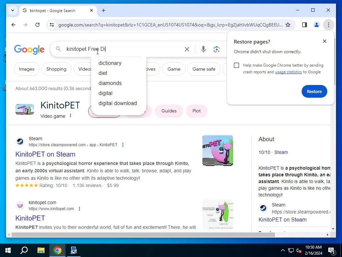Filter results by Game
342x257 pixels.
tap(174, 69)
